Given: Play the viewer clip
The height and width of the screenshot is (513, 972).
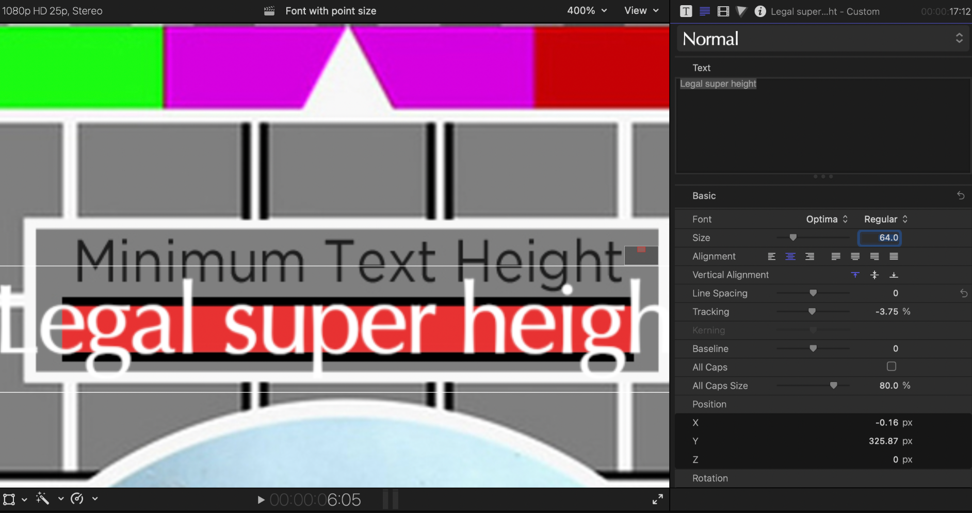Looking at the screenshot, I should [261, 500].
